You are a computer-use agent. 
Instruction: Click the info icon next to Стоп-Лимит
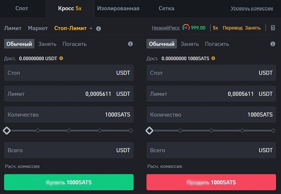[x=98, y=29]
